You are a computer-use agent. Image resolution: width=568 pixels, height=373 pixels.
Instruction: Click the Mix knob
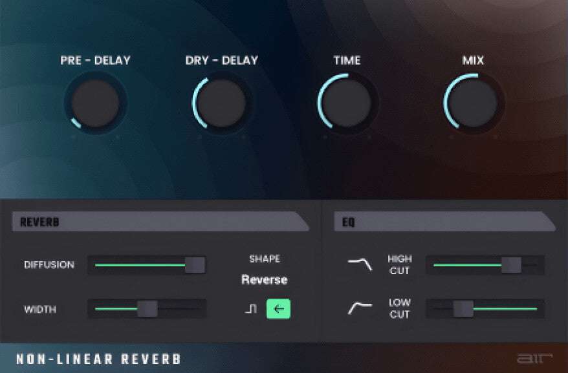473,102
